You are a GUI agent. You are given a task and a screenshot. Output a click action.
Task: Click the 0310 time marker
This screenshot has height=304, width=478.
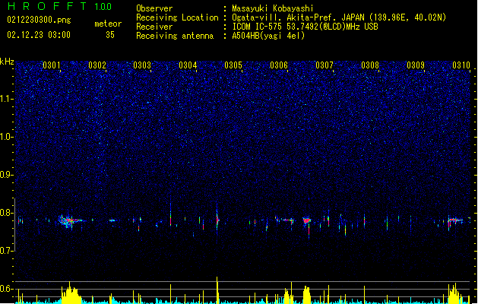[x=461, y=65]
